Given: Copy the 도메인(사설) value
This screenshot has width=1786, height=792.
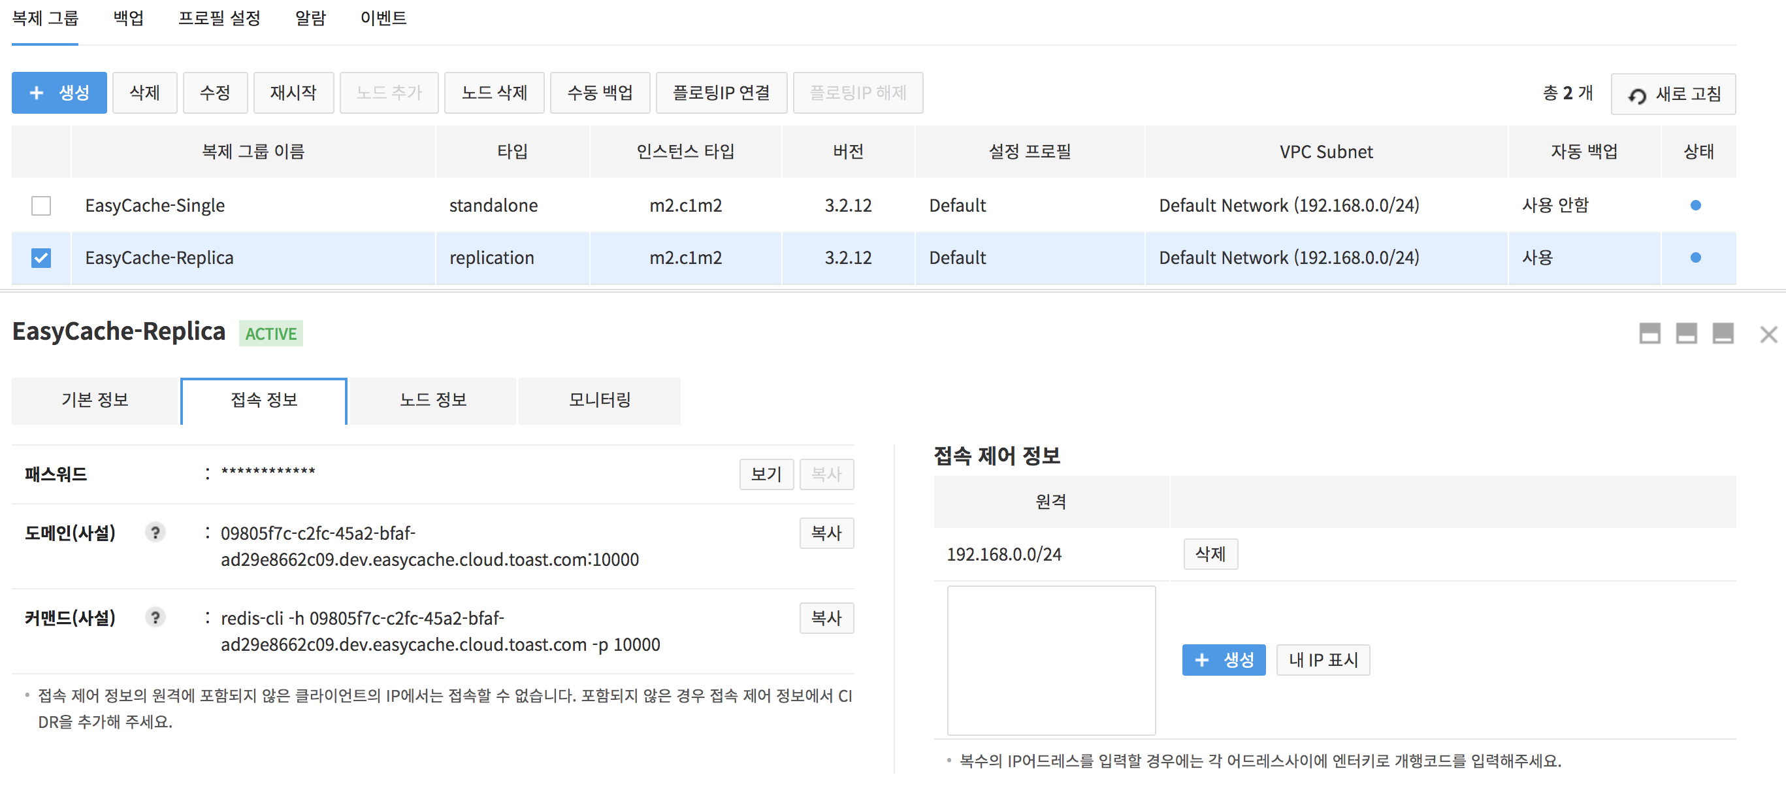Looking at the screenshot, I should (826, 533).
